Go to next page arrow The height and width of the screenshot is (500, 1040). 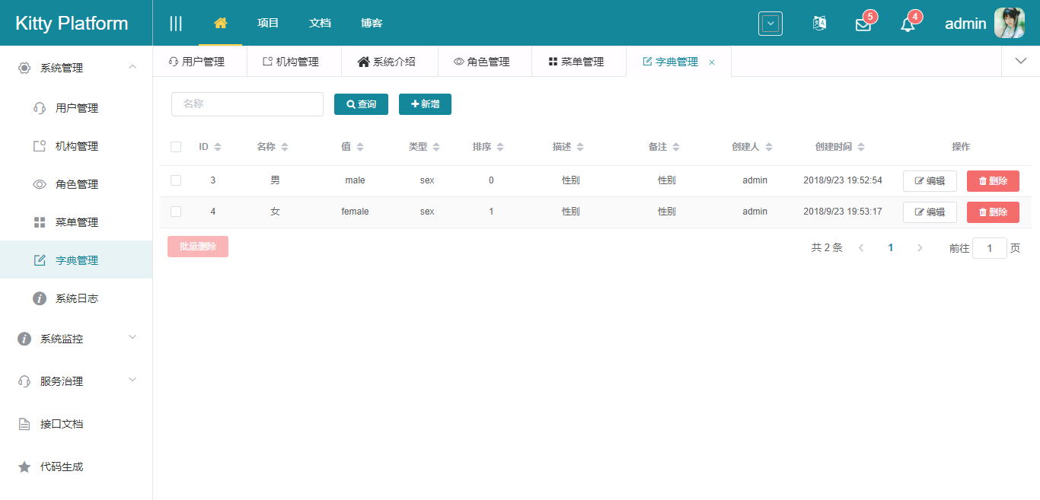[920, 248]
